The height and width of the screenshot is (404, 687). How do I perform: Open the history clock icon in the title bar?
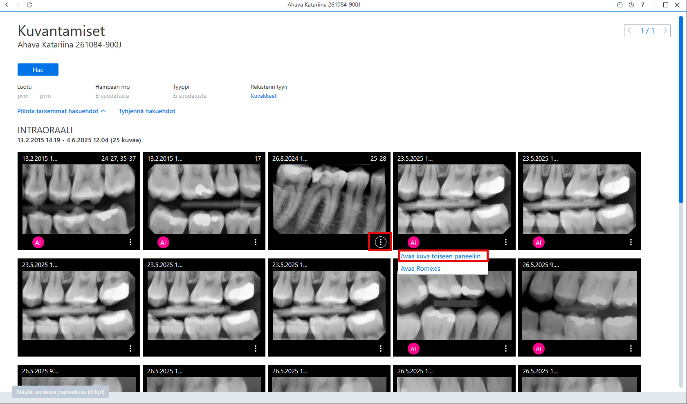click(631, 5)
